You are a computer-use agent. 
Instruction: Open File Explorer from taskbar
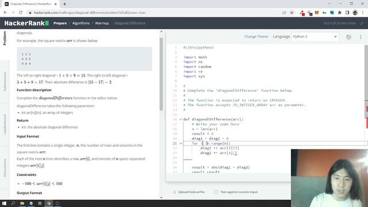point(22,203)
